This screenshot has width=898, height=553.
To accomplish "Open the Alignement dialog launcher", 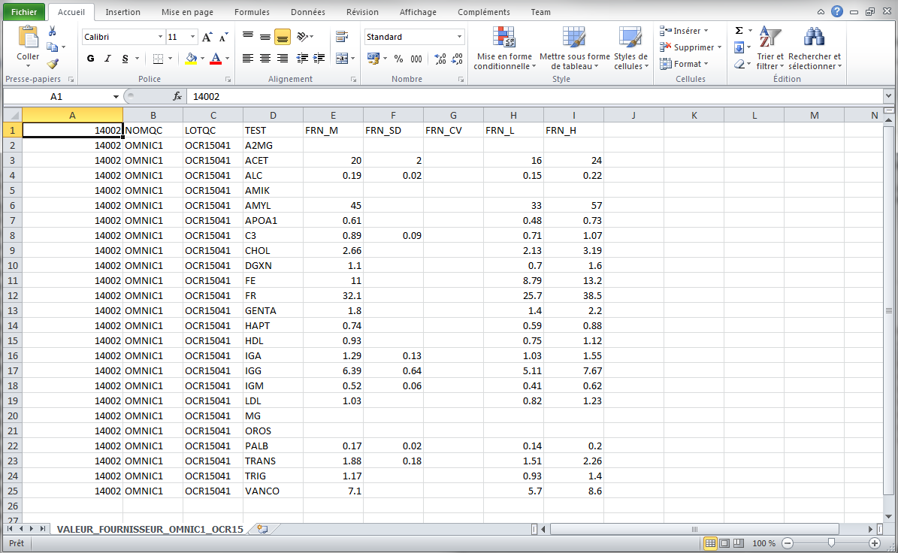I will 353,80.
